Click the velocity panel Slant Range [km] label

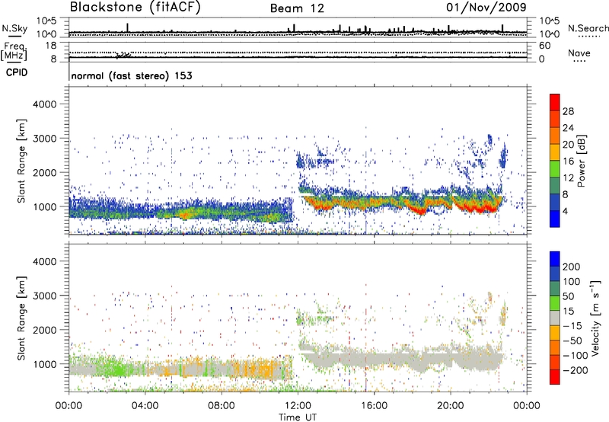pyautogui.click(x=21, y=318)
